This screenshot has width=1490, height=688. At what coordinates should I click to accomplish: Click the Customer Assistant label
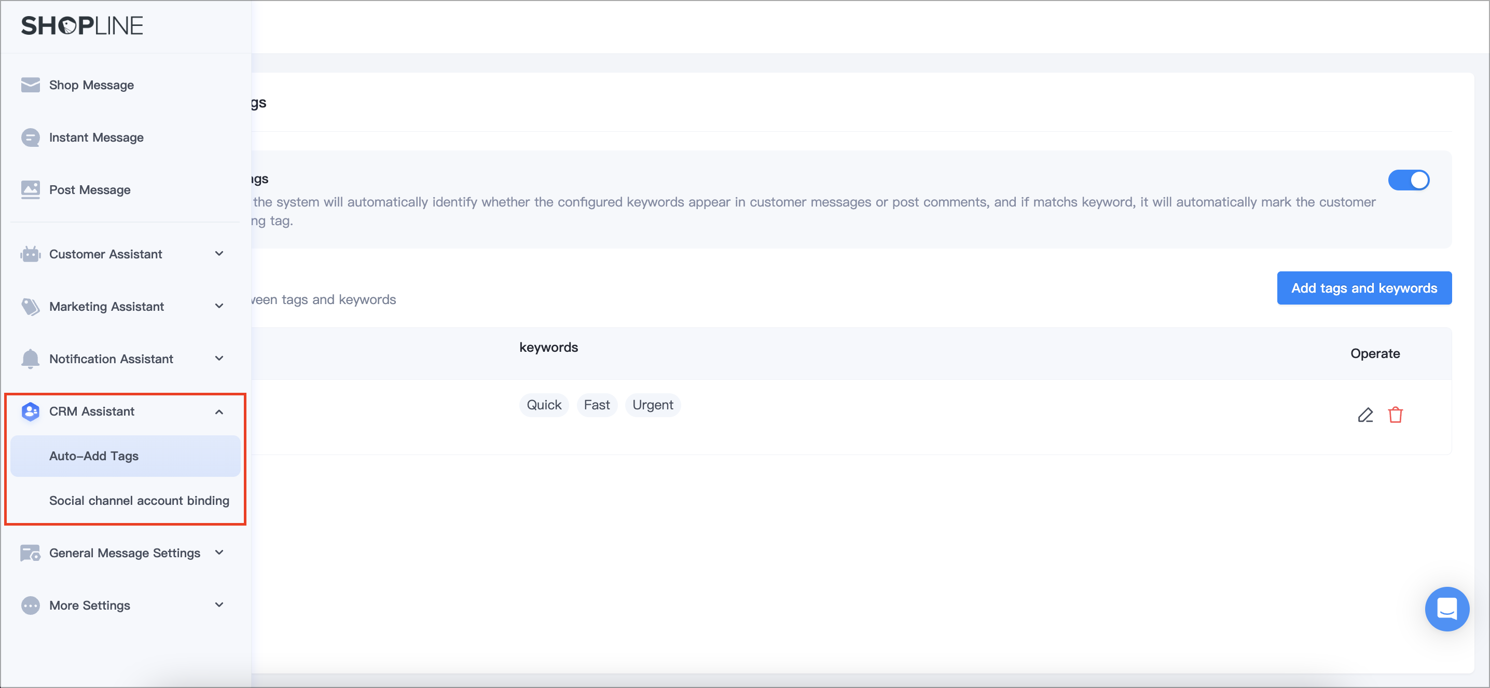pyautogui.click(x=105, y=254)
